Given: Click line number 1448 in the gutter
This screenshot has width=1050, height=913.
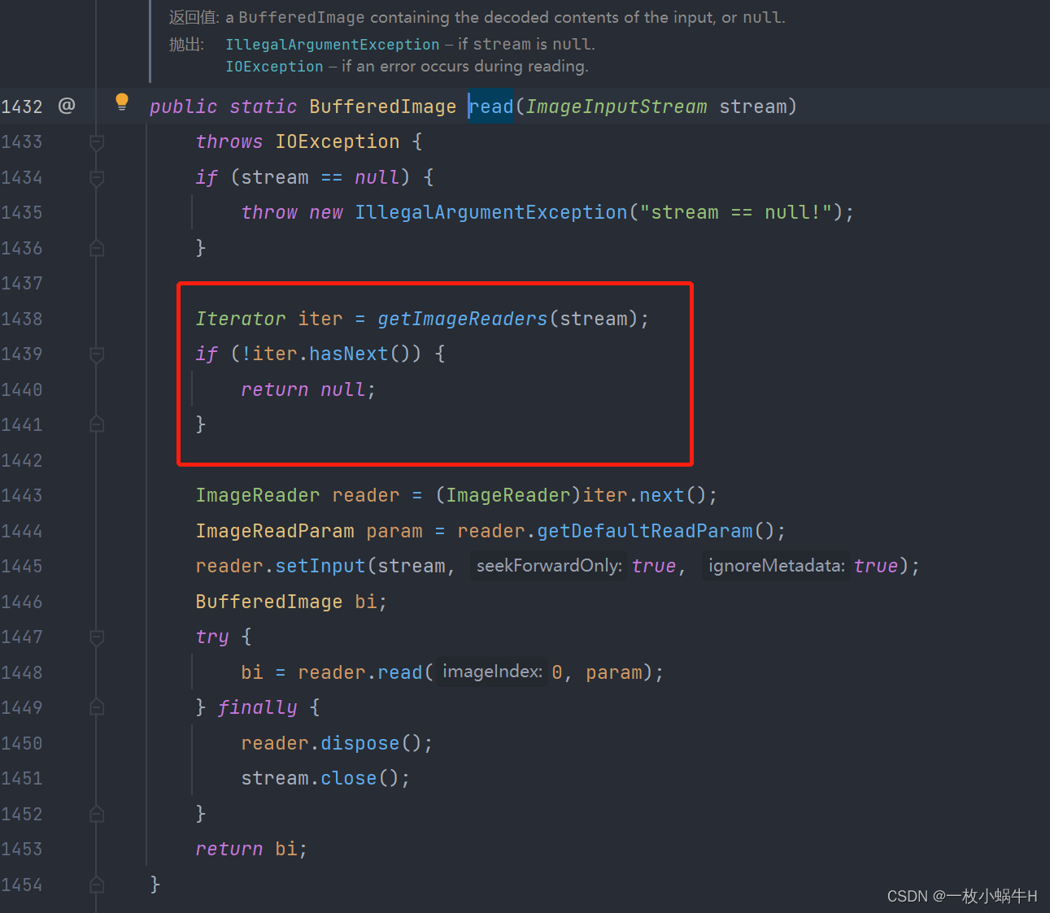Looking at the screenshot, I should point(22,672).
